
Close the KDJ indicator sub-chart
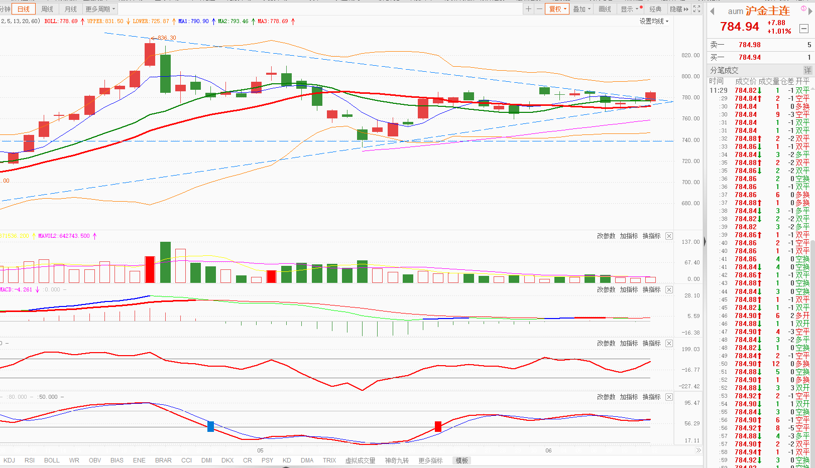(x=669, y=397)
